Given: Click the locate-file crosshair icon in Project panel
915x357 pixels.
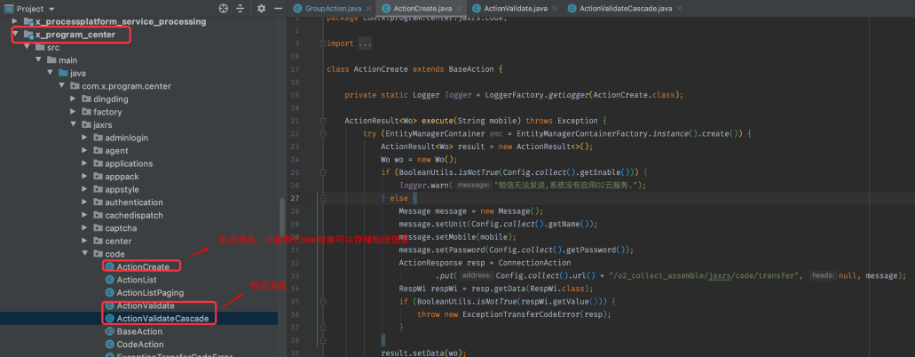Looking at the screenshot, I should [x=224, y=9].
